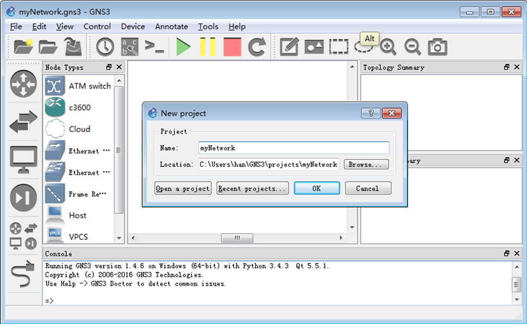This screenshot has height=324, width=527.
Task: Click the canvas vertical scroll up arrow
Action: point(352,67)
